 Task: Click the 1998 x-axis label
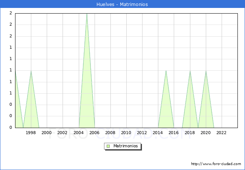coord(31,133)
